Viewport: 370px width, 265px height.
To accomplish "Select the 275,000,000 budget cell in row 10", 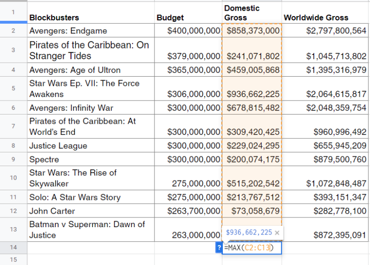I will [188, 178].
